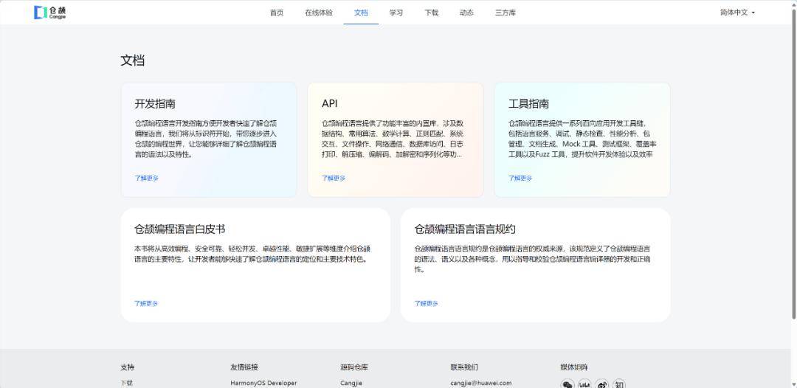This screenshot has height=388, width=797.
Task: Open the Bilibili media icon in footer
Action: [584, 385]
